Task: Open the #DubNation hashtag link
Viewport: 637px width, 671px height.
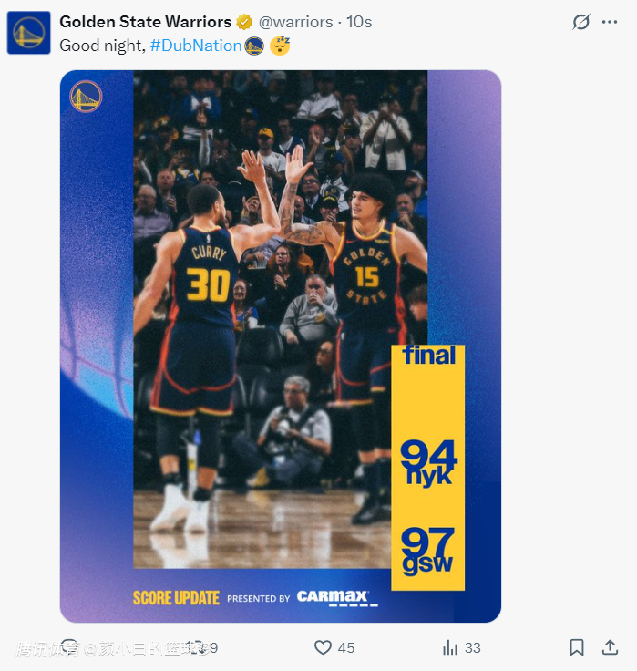Action: point(196,46)
